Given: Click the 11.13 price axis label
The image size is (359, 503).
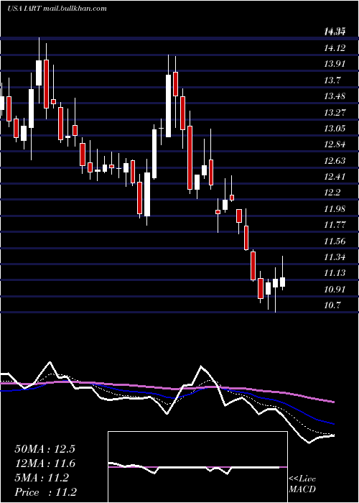Looking at the screenshot, I should pos(335,273).
